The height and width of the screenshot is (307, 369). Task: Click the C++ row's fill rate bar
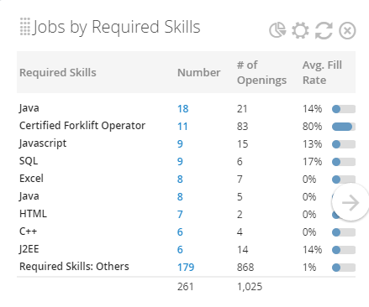[344, 232]
